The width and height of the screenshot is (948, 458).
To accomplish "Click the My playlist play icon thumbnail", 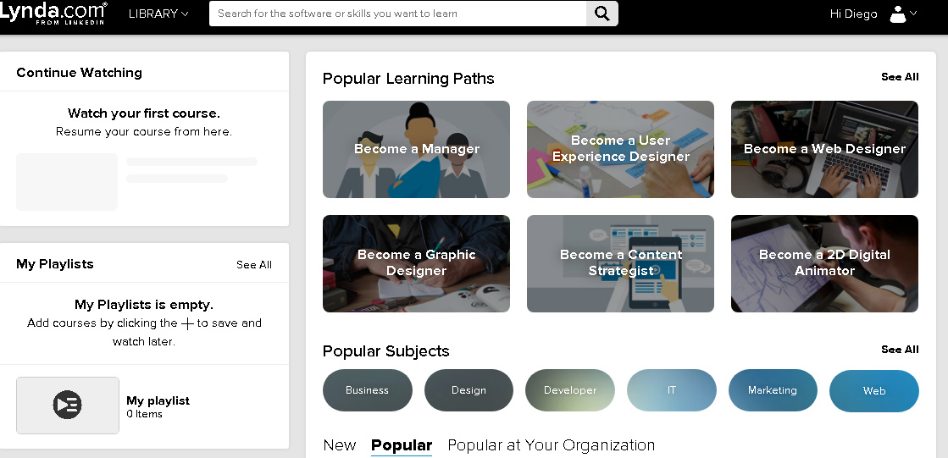I will coord(68,405).
